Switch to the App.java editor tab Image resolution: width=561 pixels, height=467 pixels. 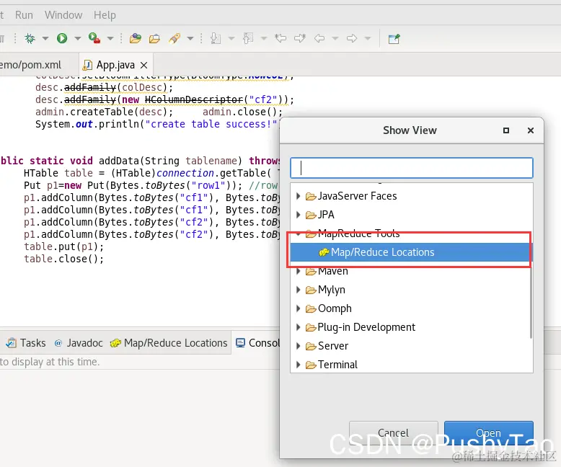click(x=115, y=65)
